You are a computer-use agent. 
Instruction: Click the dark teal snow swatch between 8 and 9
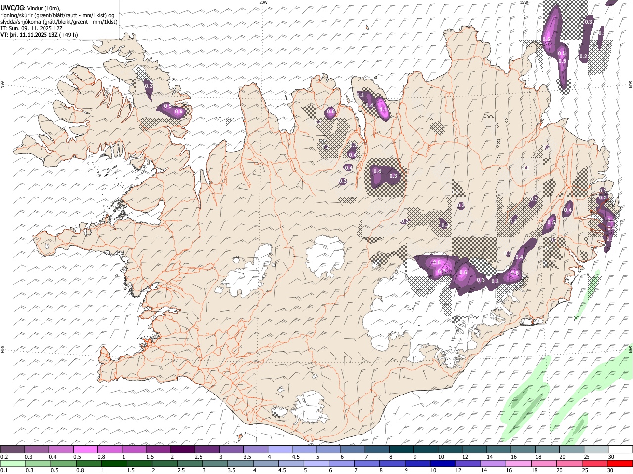401,449
